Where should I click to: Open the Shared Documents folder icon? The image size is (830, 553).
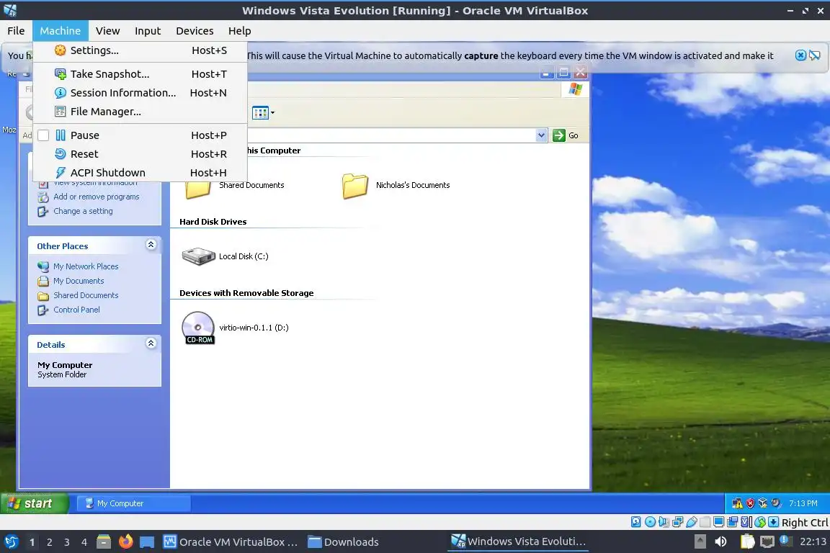[x=198, y=186]
